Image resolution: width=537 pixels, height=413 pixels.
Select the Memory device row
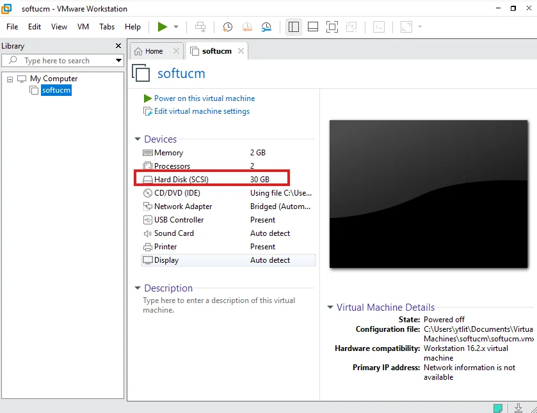coord(228,153)
